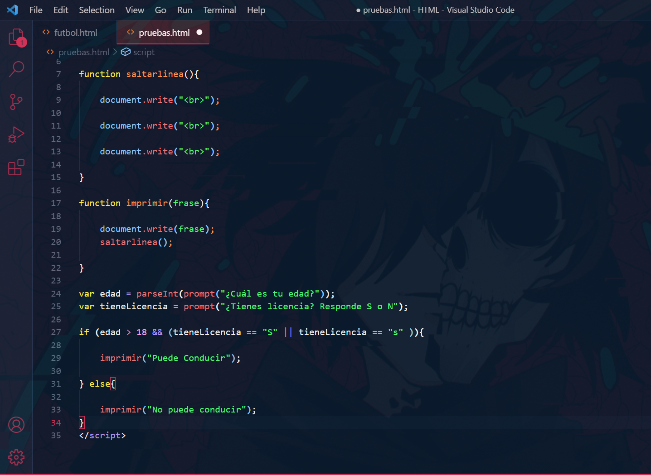Open the File menu
The width and height of the screenshot is (651, 475).
(x=36, y=10)
